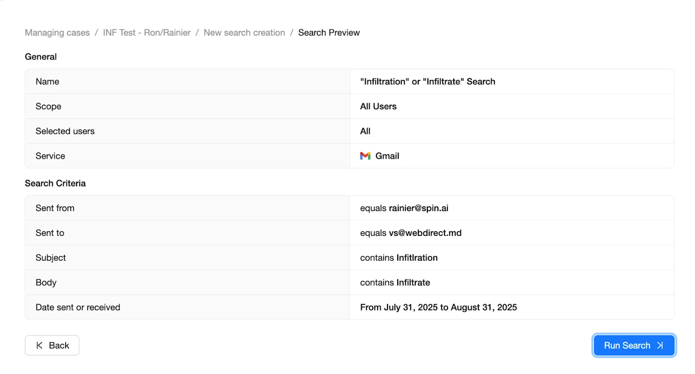Screen dimensions: 695x374
Task: Click the Scope row label
Action: (x=48, y=106)
